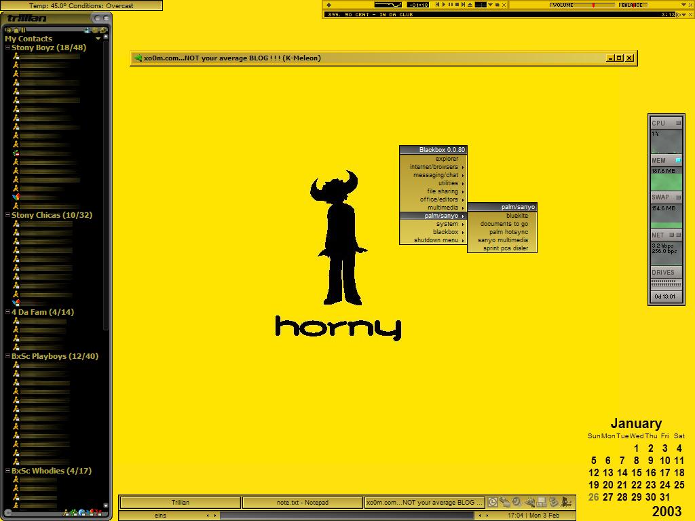Image resolution: width=695 pixels, height=521 pixels.
Task: Click the weather Temp/Conditions bar
Action: click(x=81, y=5)
